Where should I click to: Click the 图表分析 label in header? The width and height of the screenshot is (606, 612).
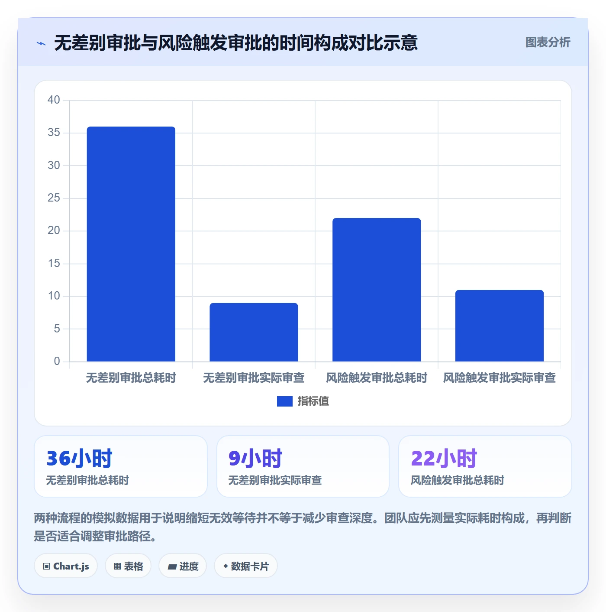click(x=548, y=42)
